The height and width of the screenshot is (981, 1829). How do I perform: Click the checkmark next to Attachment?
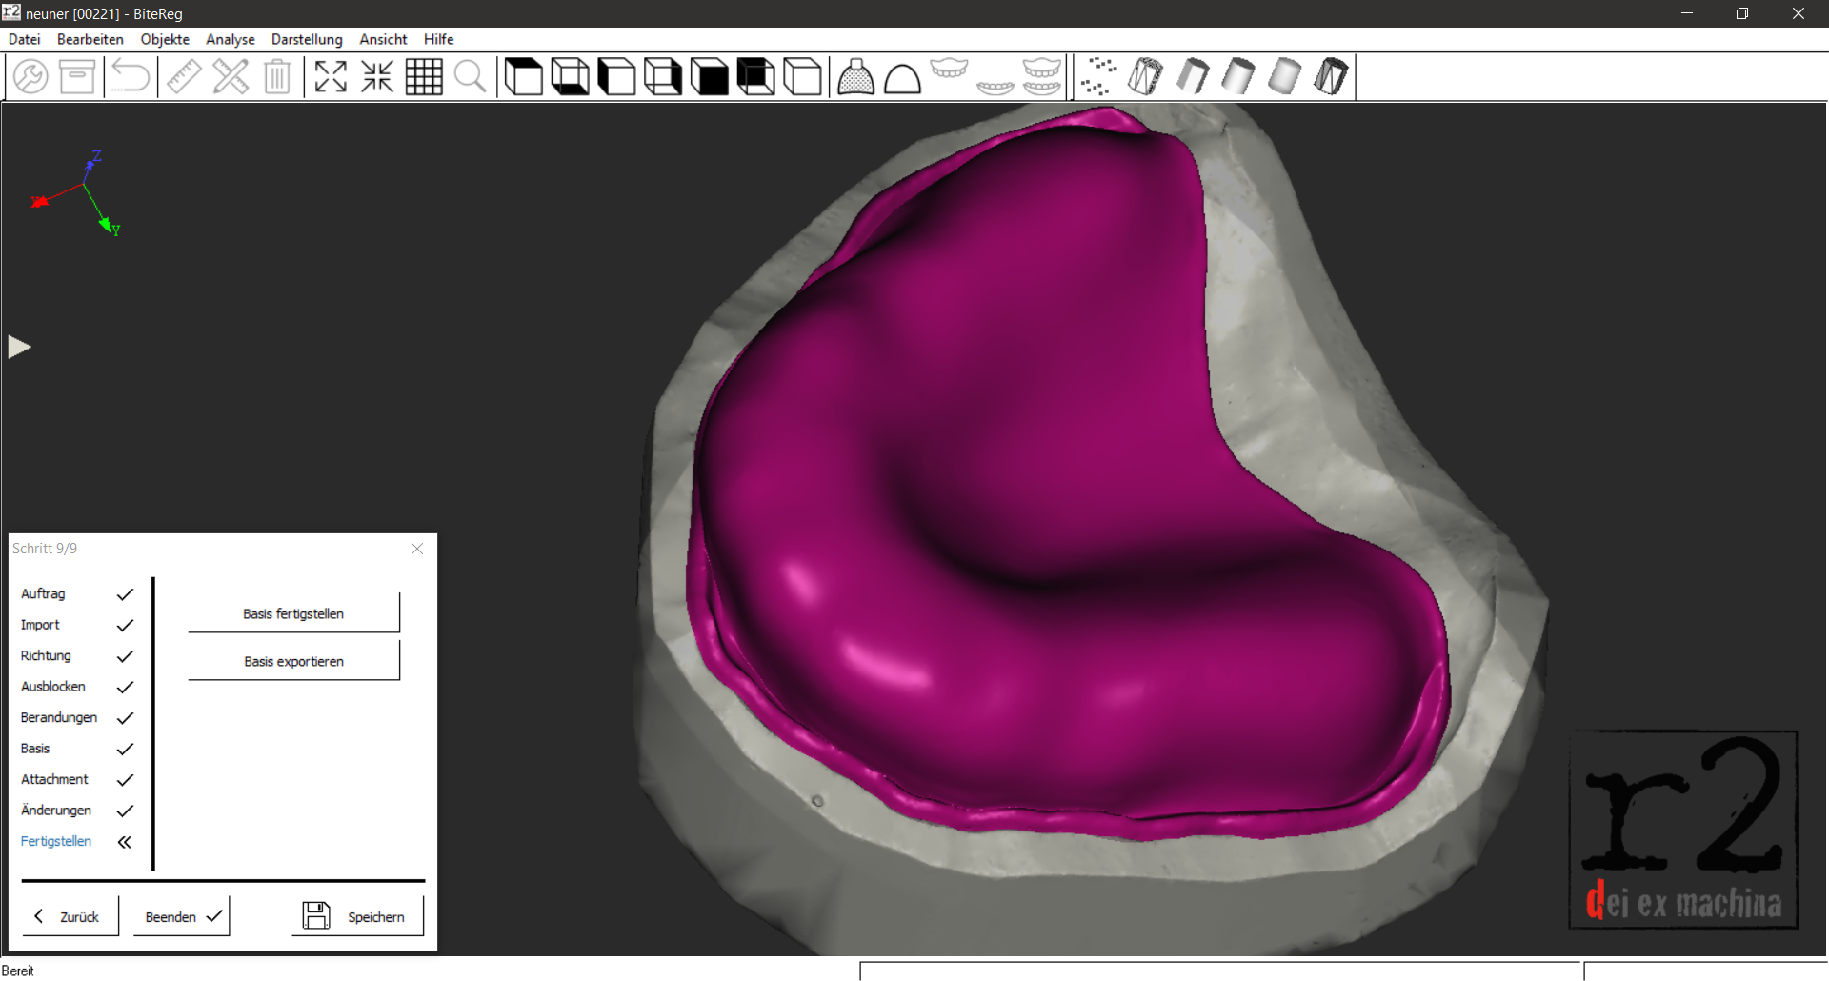pos(125,780)
